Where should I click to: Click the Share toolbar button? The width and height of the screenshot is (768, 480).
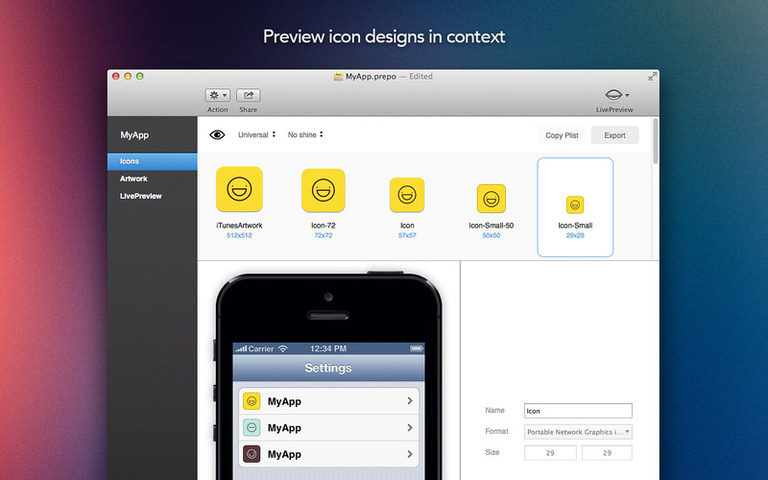[x=249, y=95]
